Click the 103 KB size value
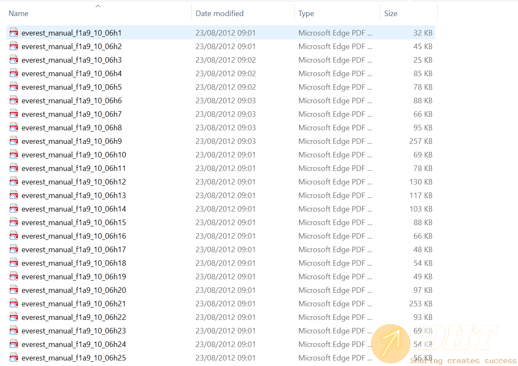The image size is (518, 366). click(421, 209)
